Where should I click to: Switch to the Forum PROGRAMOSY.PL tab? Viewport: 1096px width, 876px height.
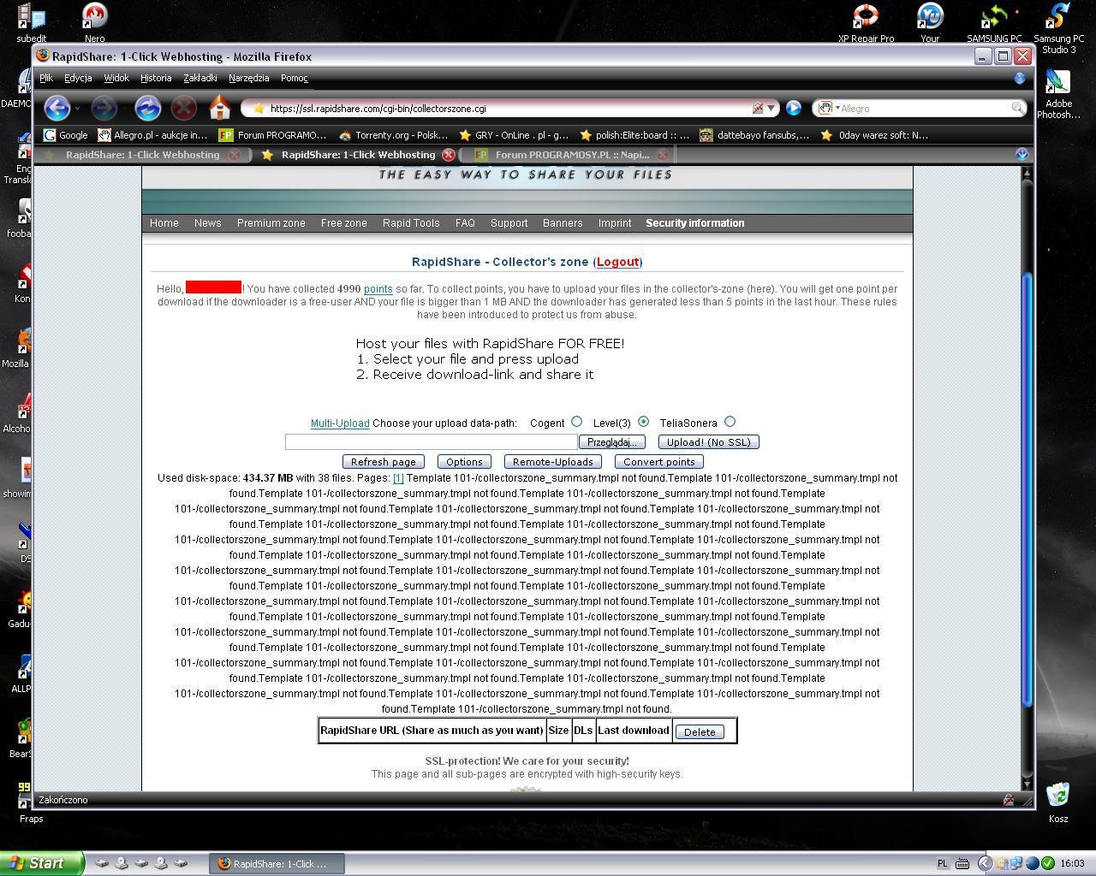(572, 155)
